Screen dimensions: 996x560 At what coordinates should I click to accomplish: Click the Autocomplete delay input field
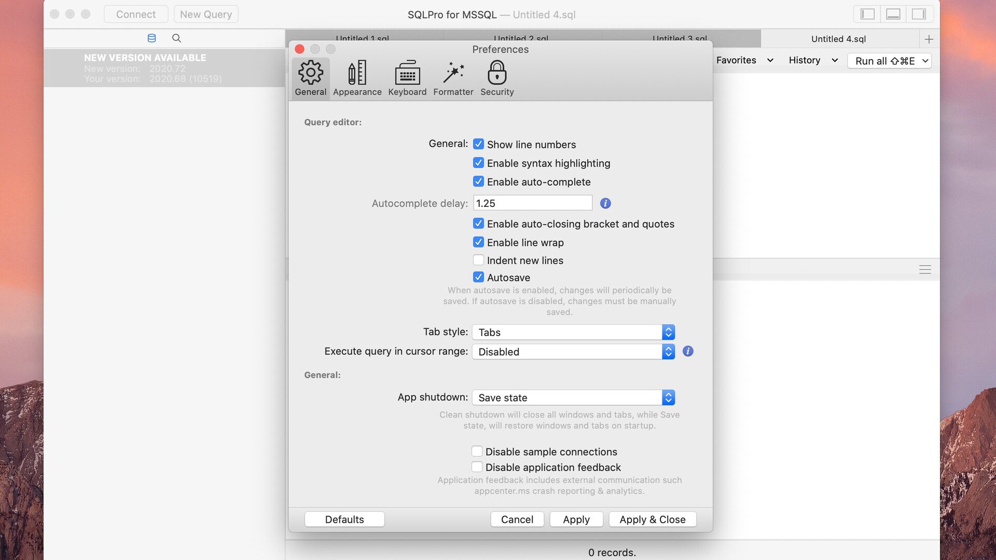[532, 203]
